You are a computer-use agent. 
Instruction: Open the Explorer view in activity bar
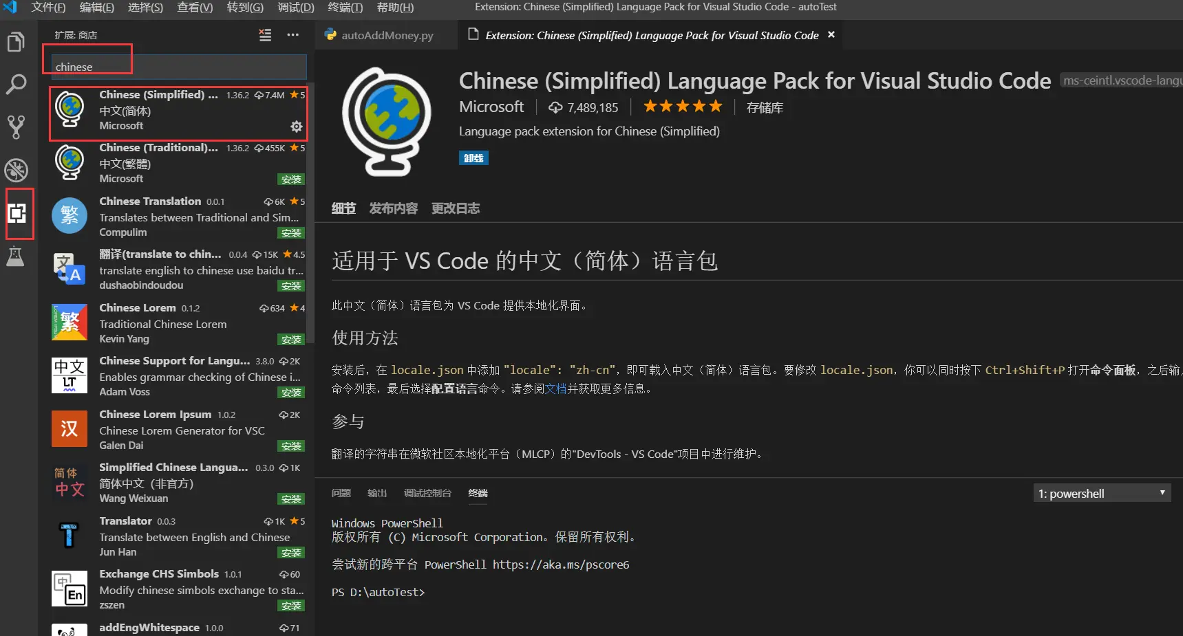point(16,43)
